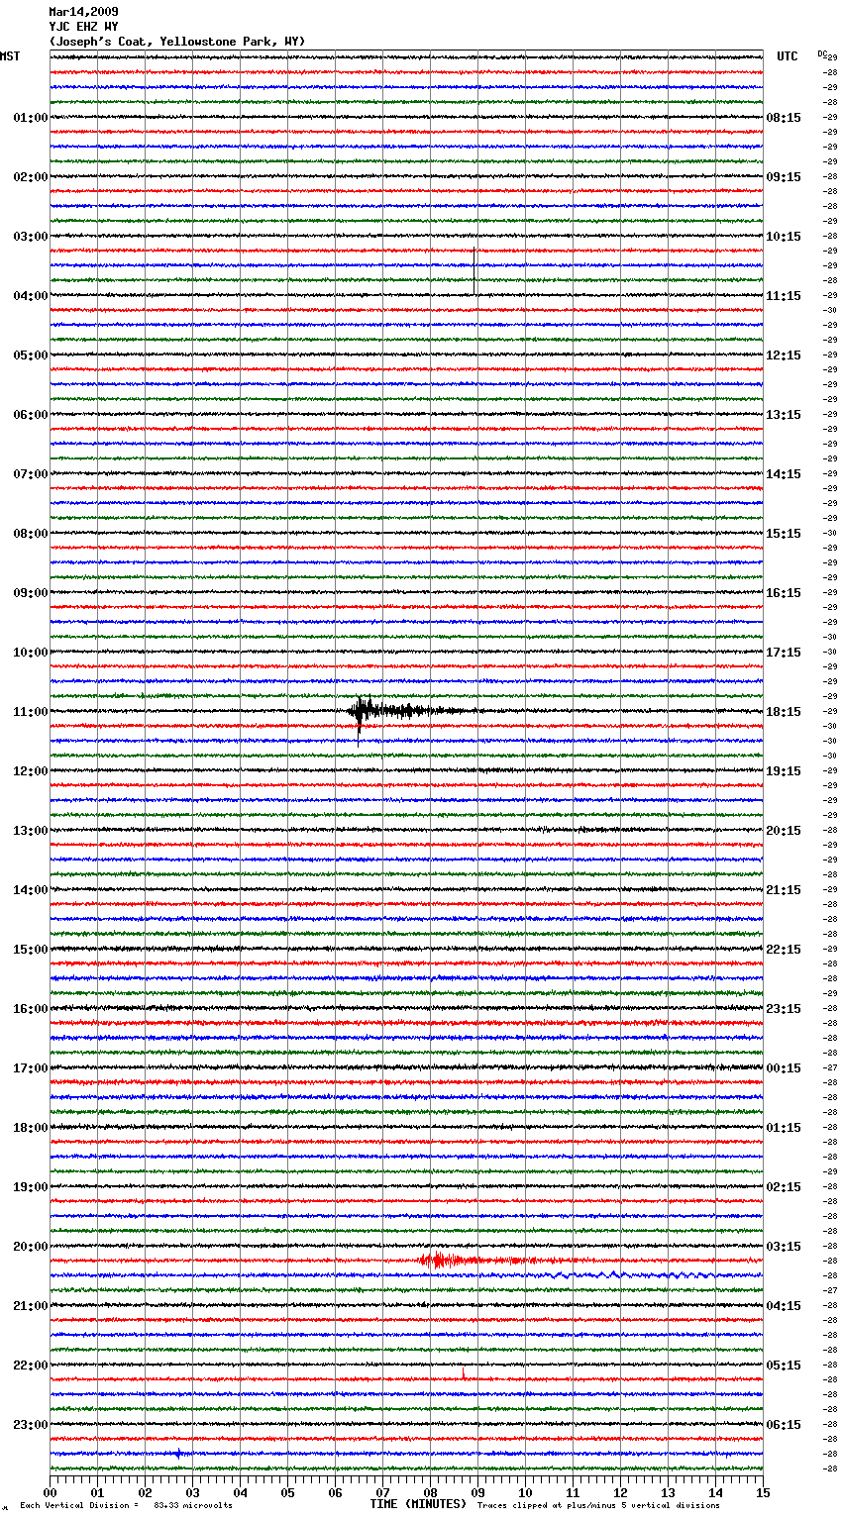842x1519 pixels.
Task: Click the 22:15 UTC time label
Action: (784, 950)
